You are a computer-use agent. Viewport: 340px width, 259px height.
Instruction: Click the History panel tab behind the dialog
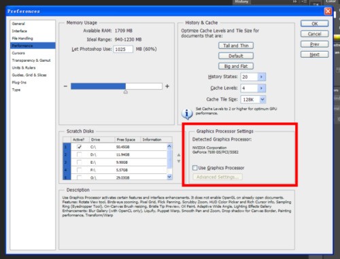click(241, 2)
